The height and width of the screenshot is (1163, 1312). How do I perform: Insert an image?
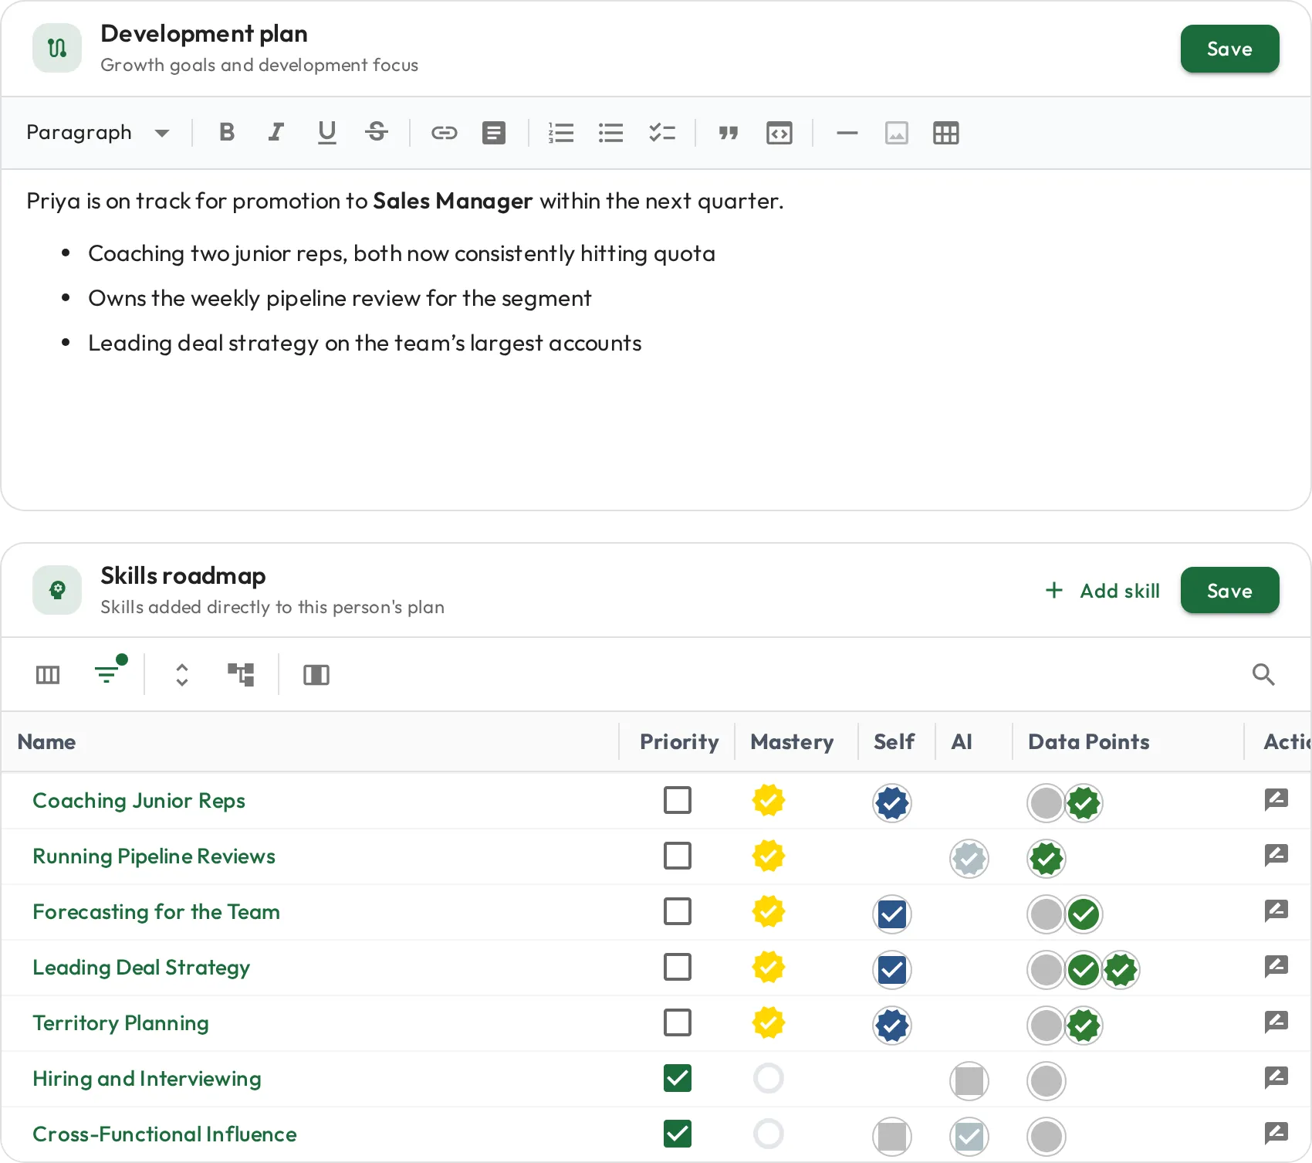pyautogui.click(x=896, y=133)
